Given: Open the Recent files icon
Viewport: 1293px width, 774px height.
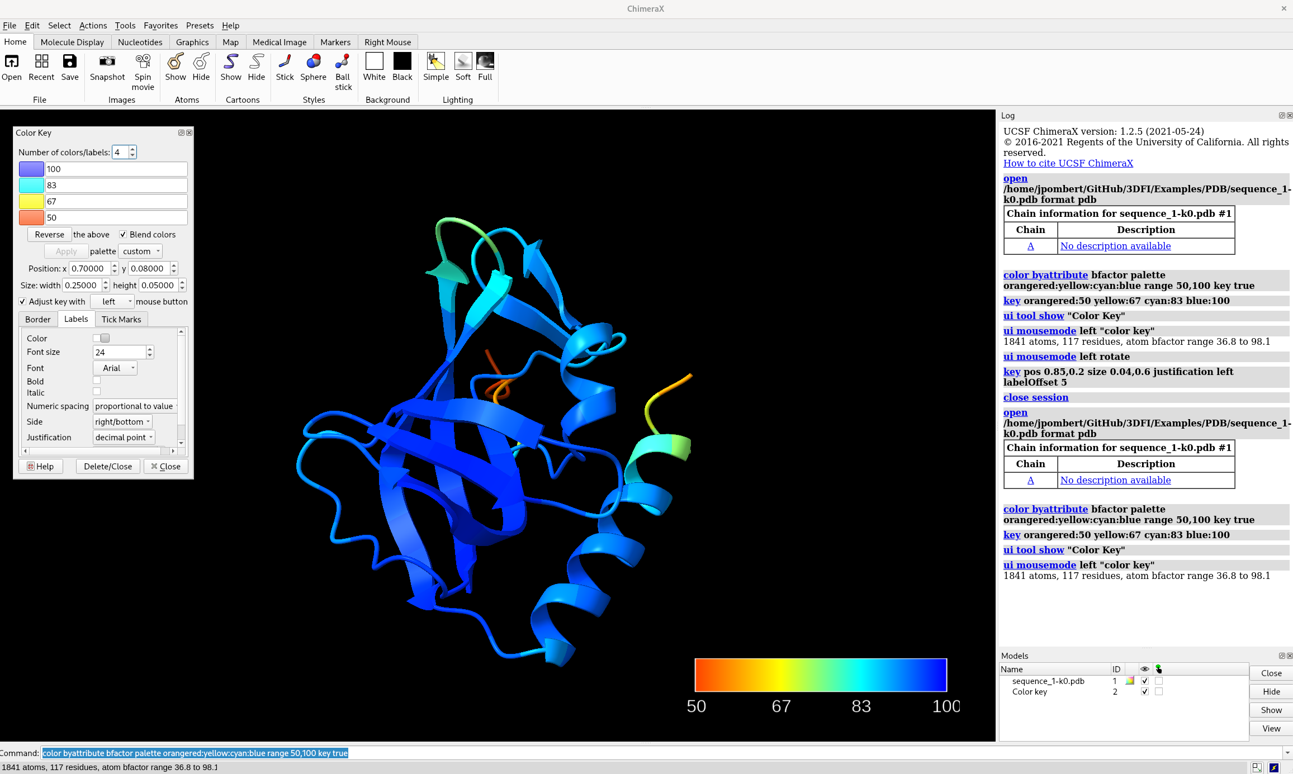Looking at the screenshot, I should point(41,61).
